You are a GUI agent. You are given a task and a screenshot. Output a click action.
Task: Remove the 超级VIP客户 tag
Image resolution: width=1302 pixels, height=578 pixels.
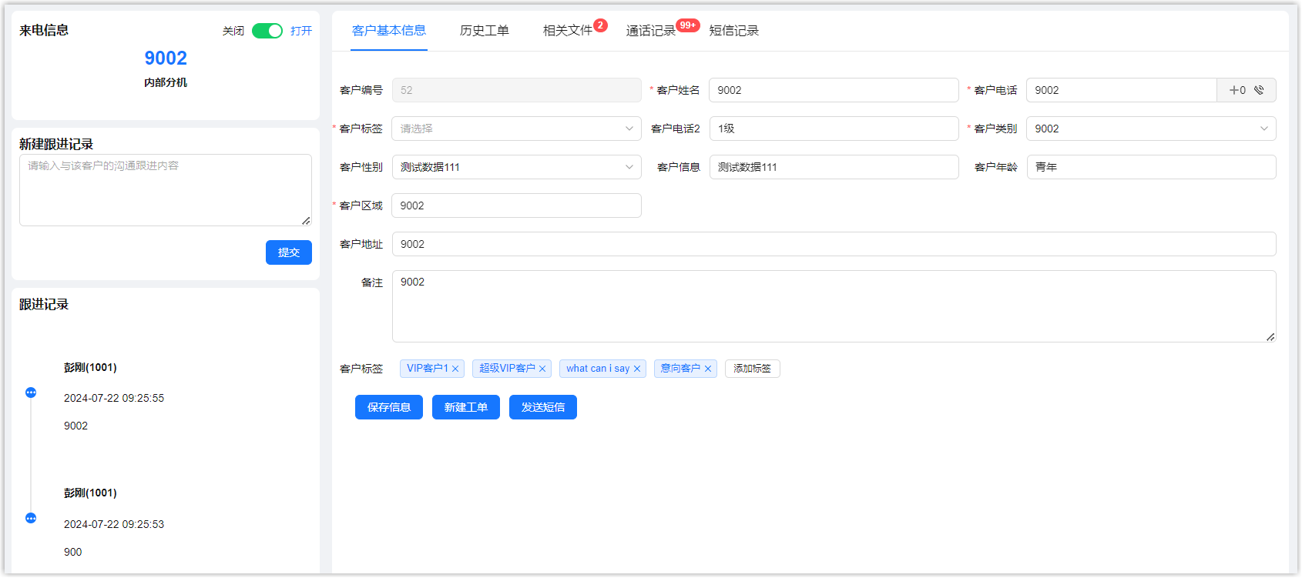(x=542, y=369)
